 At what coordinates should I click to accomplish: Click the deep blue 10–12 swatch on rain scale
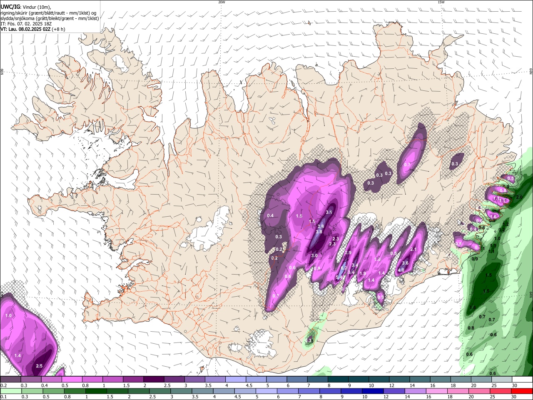click(x=372, y=391)
